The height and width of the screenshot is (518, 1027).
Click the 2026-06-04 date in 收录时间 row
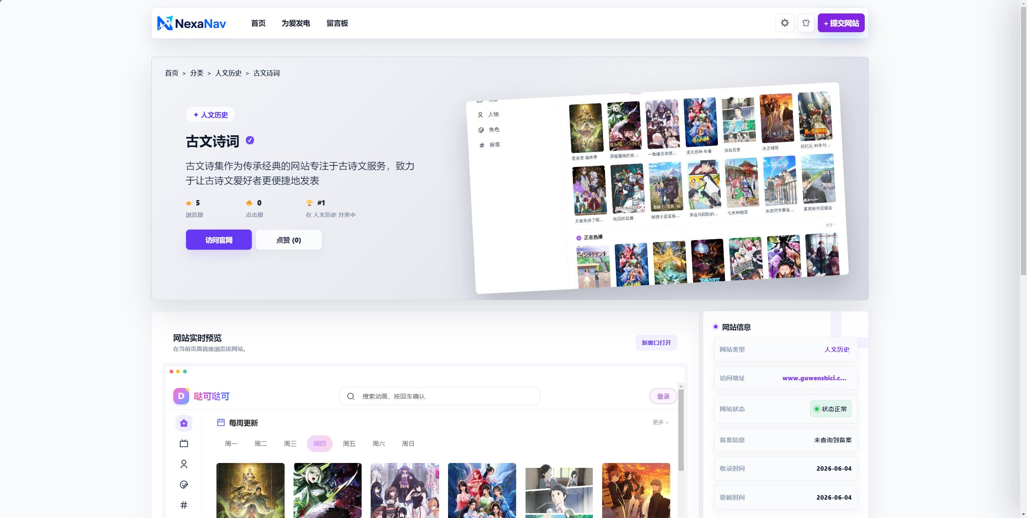[834, 469]
